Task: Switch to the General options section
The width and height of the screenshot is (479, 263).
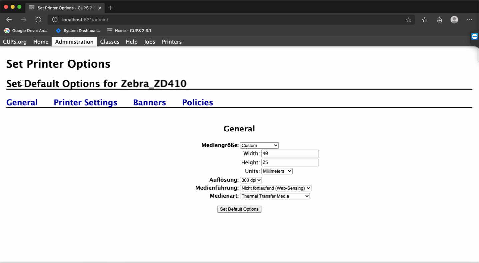Action: point(22,102)
